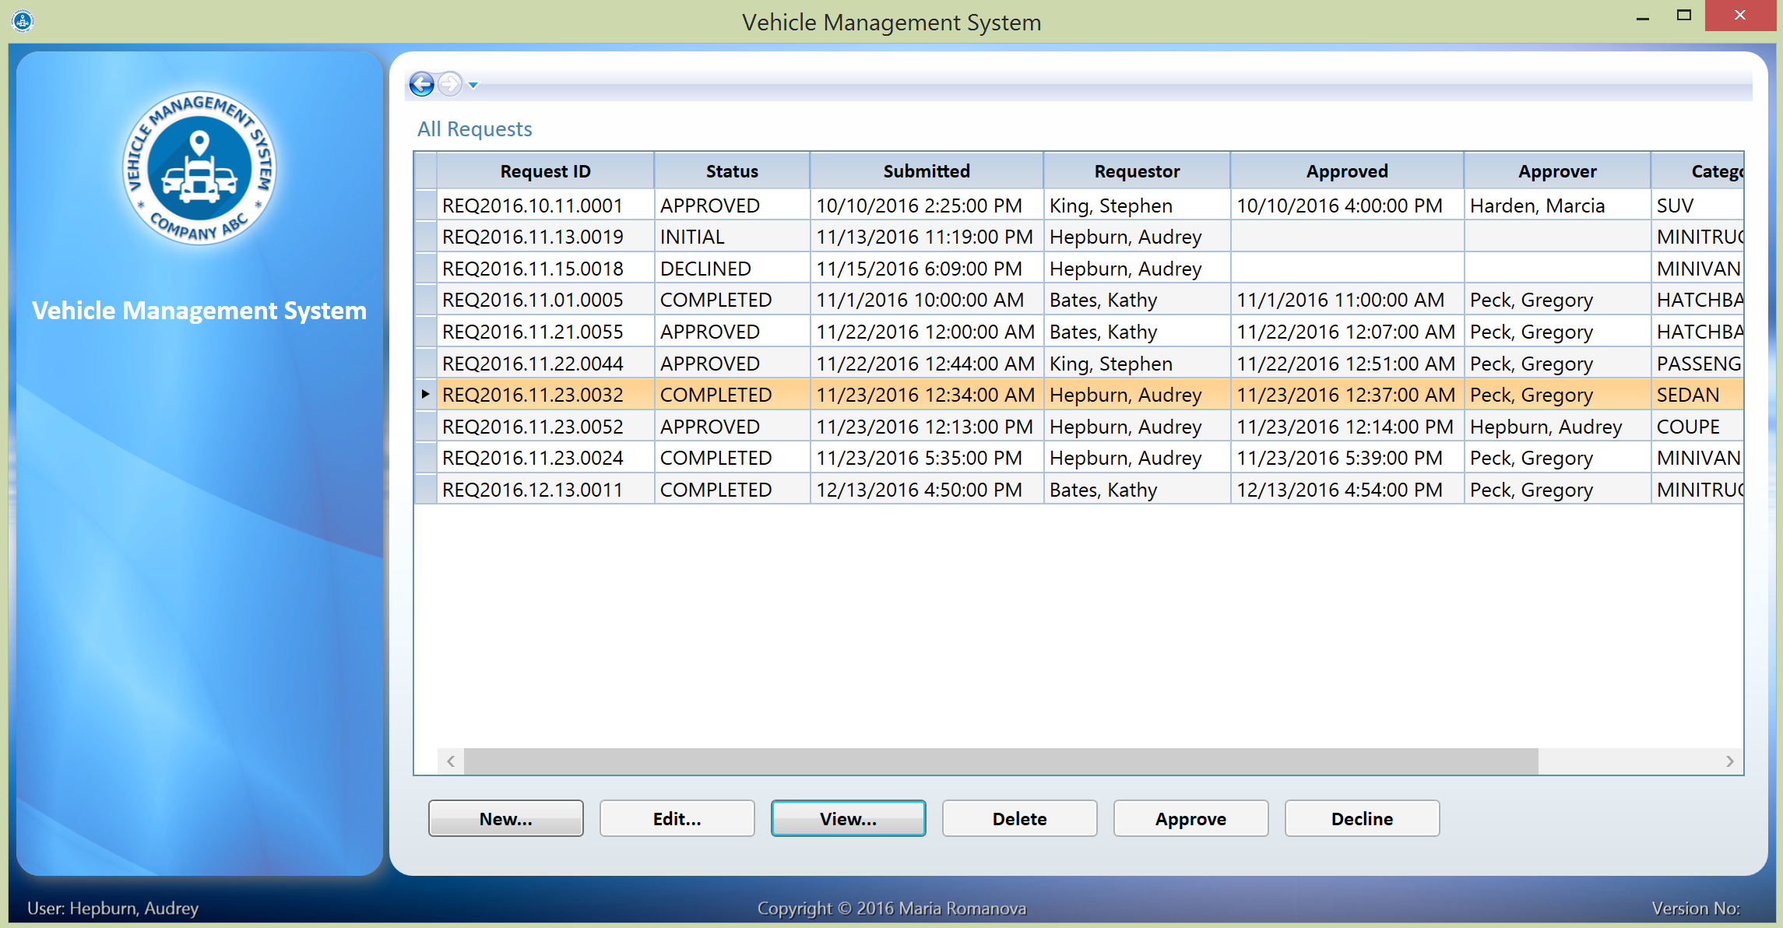The image size is (1783, 928).
Task: Click the back navigation arrow
Action: [x=421, y=83]
